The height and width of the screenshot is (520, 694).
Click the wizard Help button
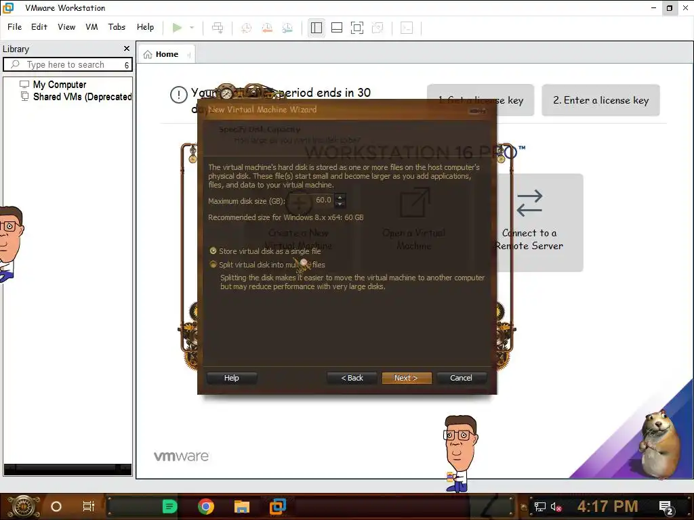pyautogui.click(x=232, y=378)
